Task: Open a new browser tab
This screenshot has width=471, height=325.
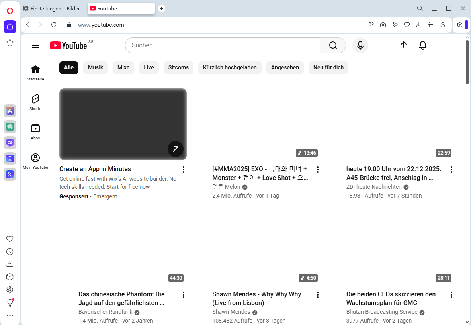Action: point(162,8)
